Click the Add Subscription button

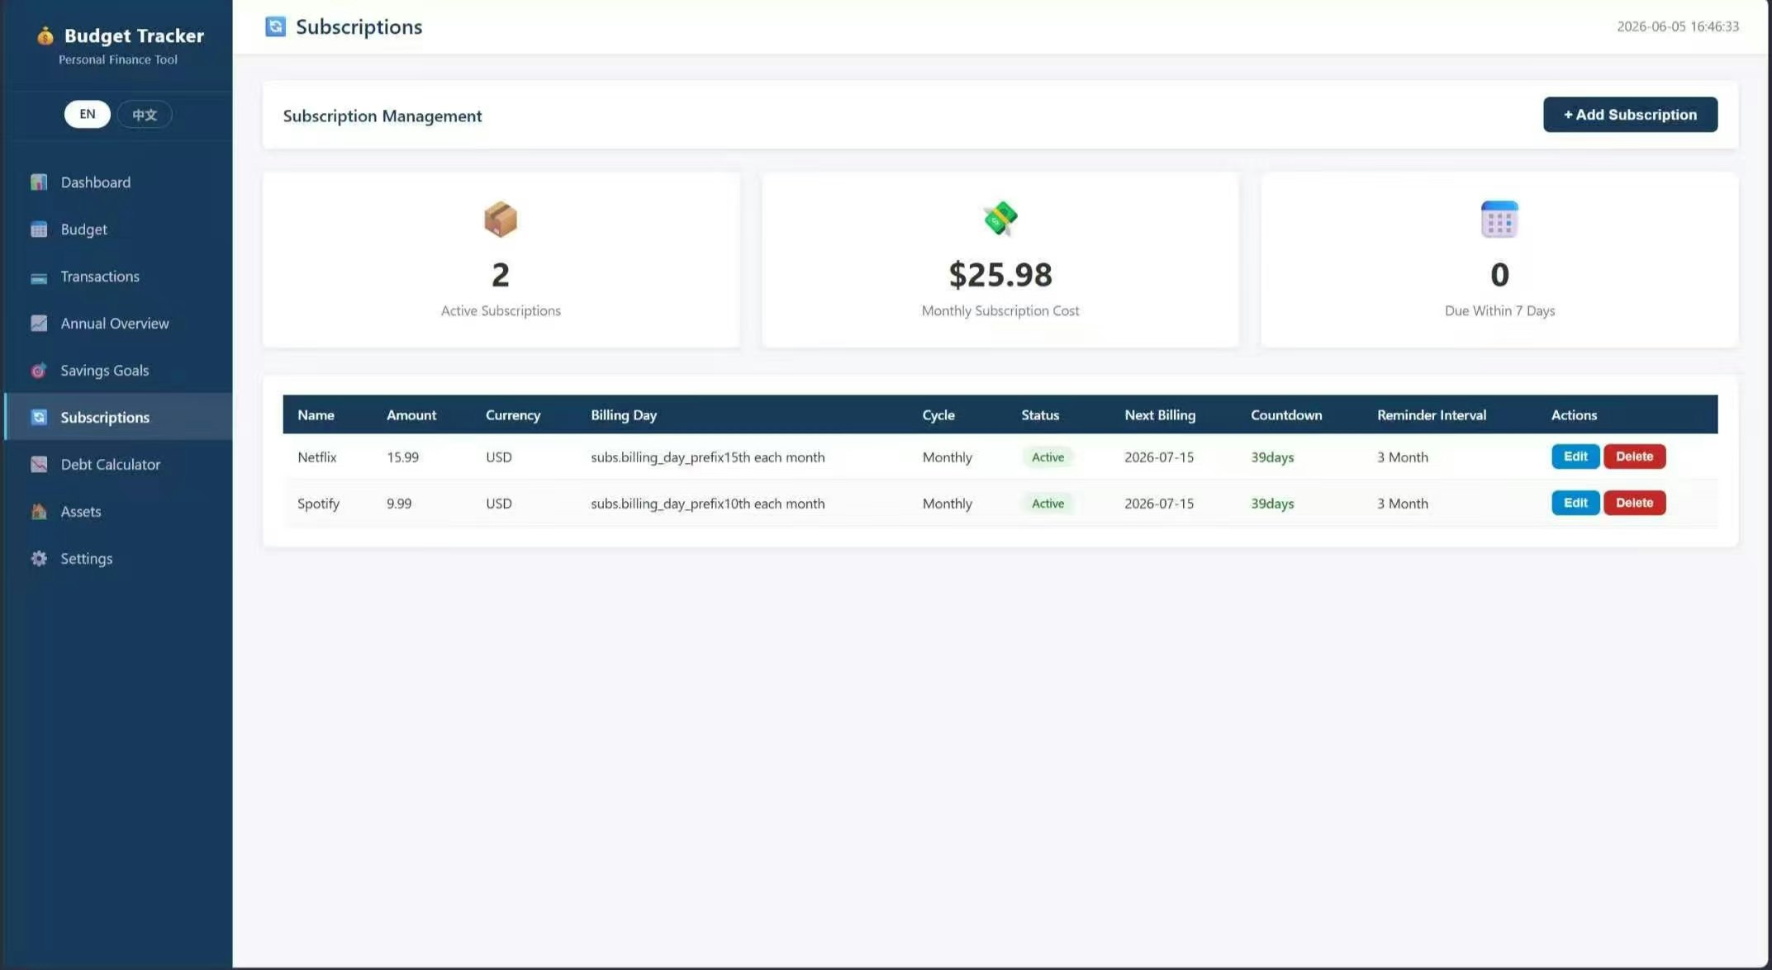point(1630,115)
